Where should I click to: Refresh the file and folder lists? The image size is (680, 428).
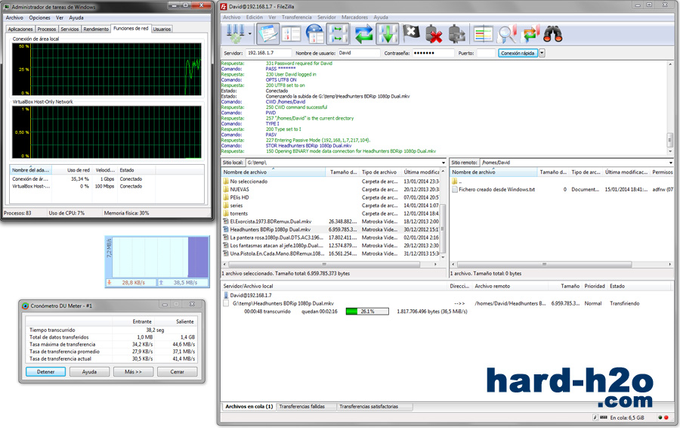[363, 34]
